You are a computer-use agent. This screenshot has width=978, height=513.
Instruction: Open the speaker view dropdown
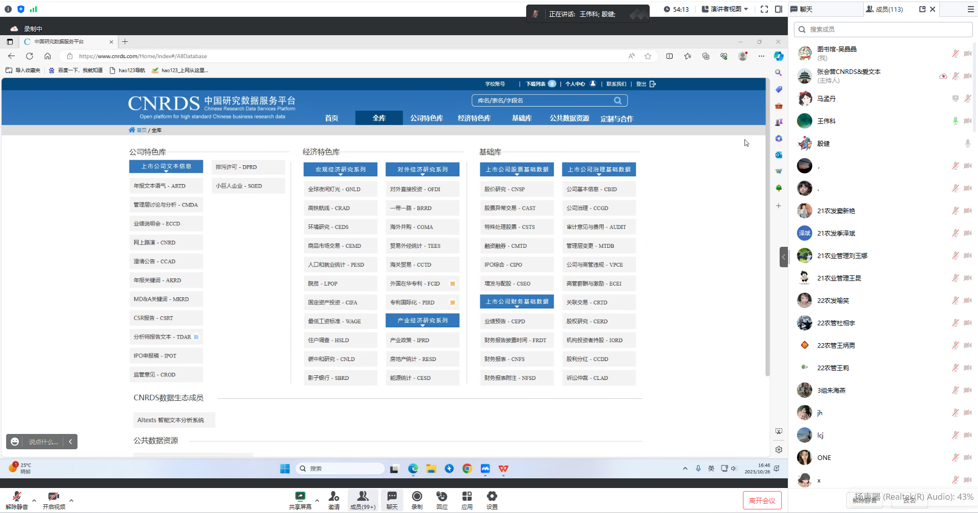coord(725,9)
